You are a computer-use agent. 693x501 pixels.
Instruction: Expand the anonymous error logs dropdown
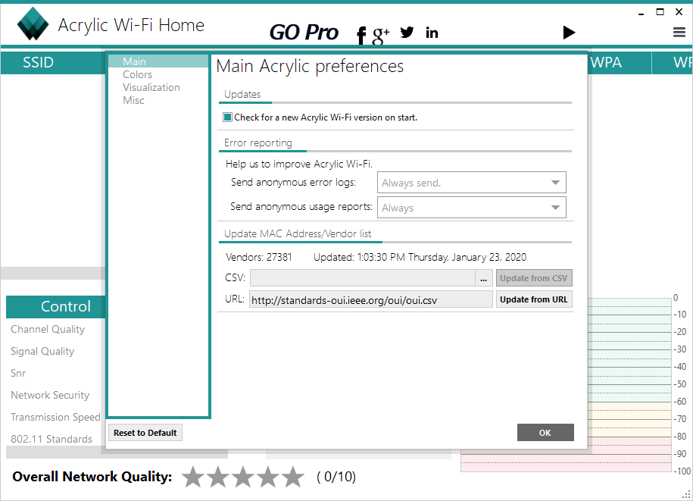[472, 183]
